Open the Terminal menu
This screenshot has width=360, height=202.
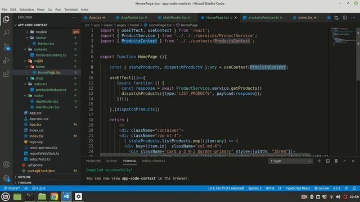pos(71,10)
